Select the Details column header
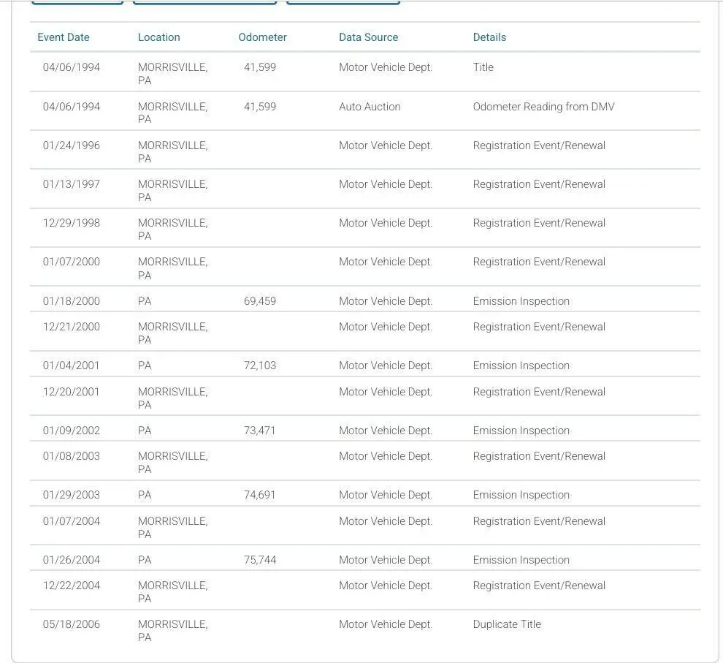 [489, 37]
